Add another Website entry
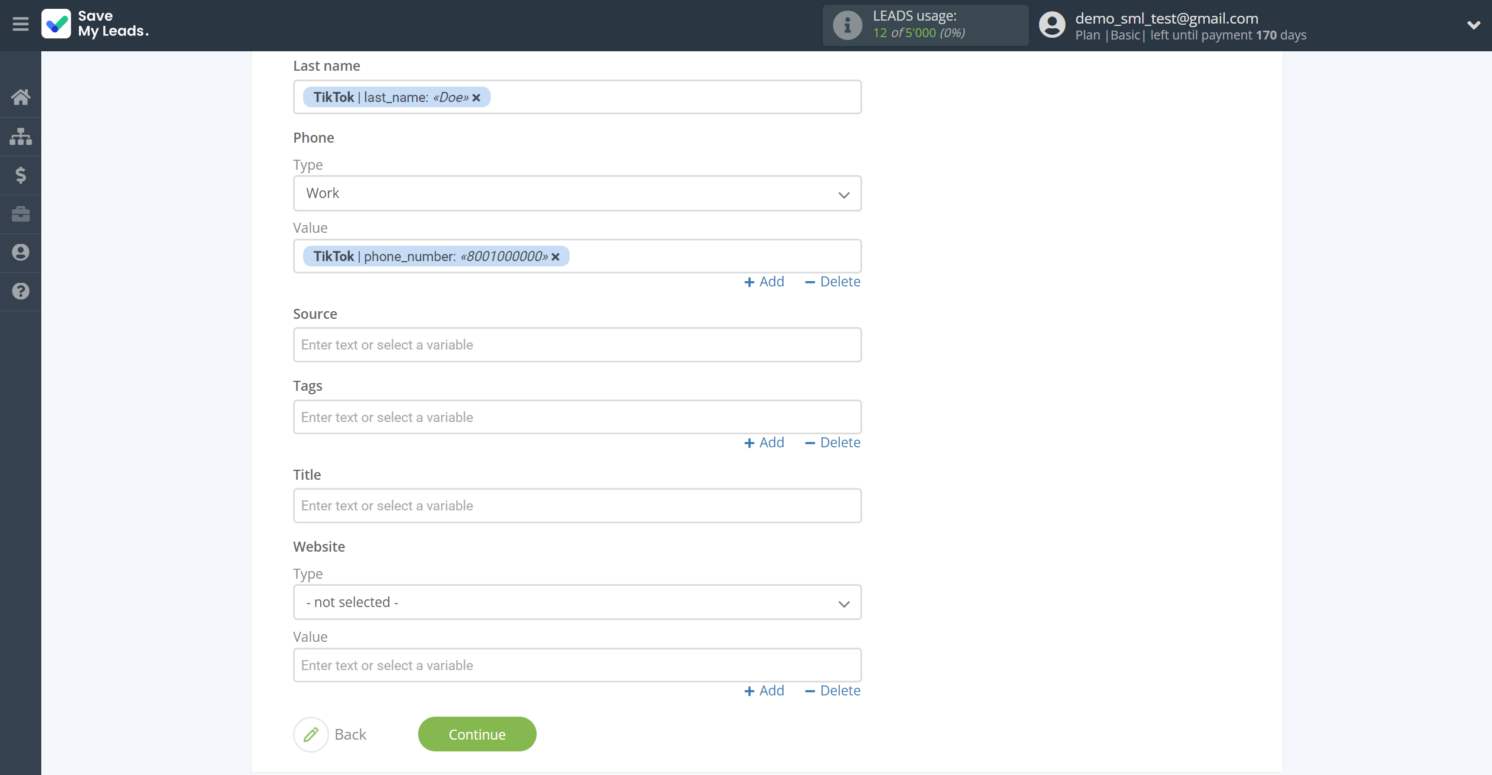Screen dimensions: 1492x775 [764, 691]
